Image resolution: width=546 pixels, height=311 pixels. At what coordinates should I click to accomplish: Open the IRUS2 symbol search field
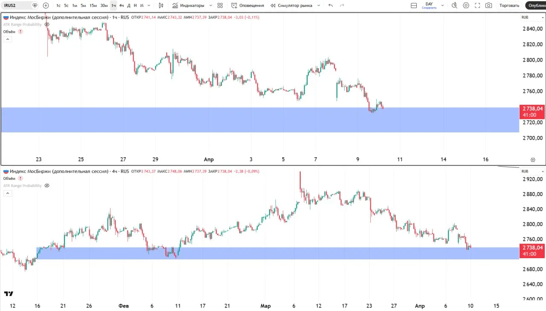(20, 6)
